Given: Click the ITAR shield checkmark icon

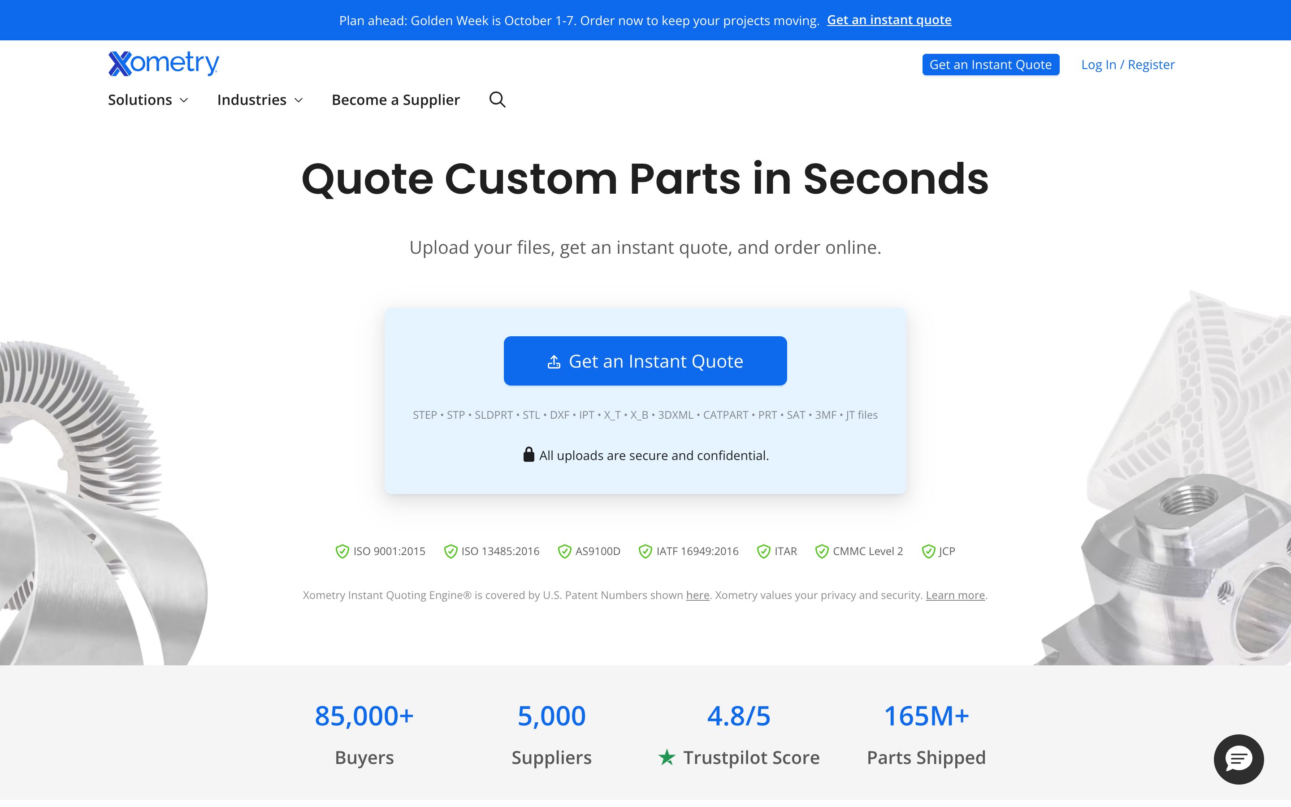Looking at the screenshot, I should 763,551.
